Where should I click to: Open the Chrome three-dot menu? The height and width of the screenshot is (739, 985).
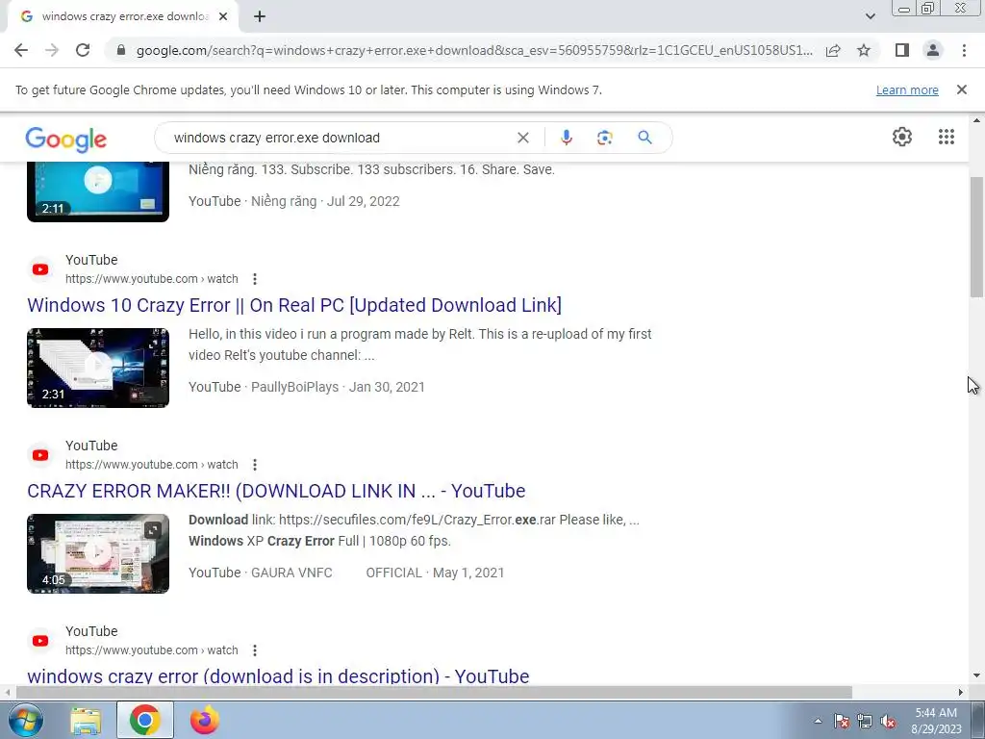(964, 50)
